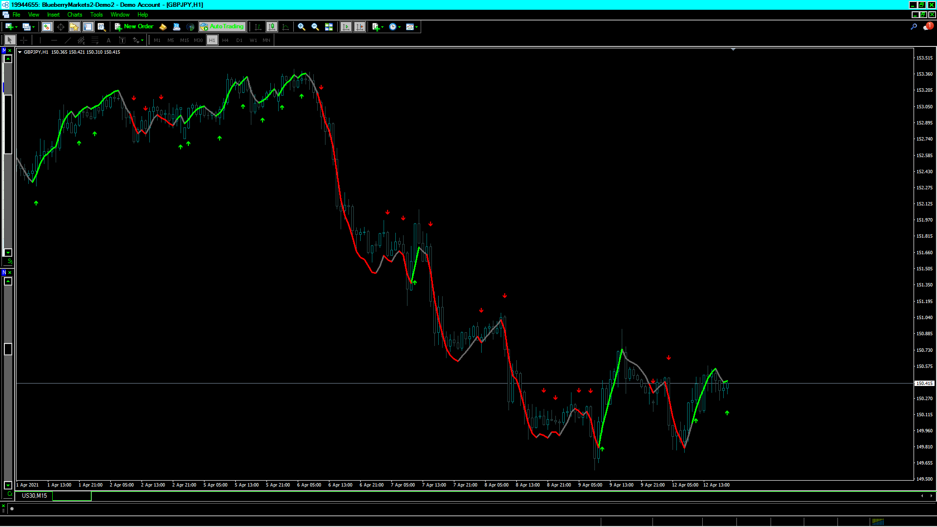Image resolution: width=937 pixels, height=527 pixels.
Task: Toggle the Chart Shift button
Action: coord(360,27)
